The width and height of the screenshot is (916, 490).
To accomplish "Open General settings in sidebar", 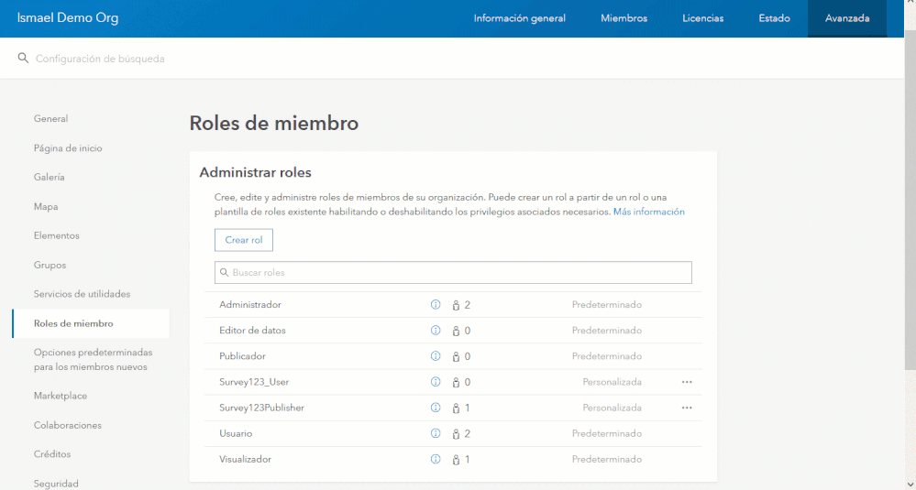I will click(50, 118).
